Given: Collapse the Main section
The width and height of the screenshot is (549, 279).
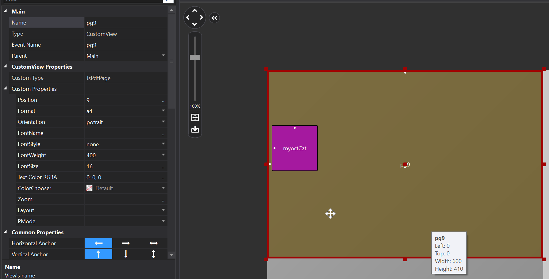Looking at the screenshot, I should coord(5,11).
